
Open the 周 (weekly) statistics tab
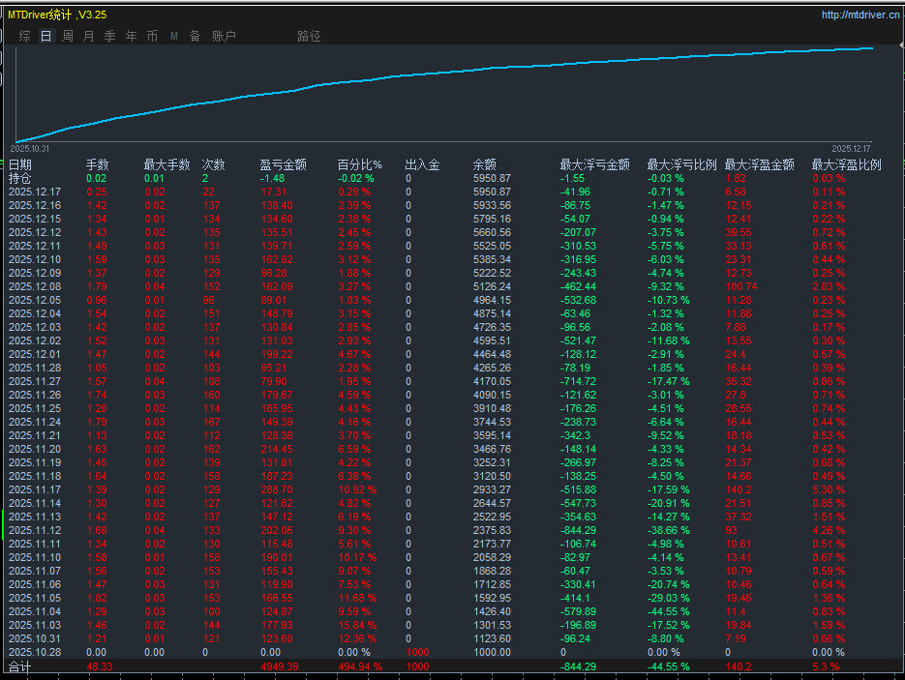pos(67,36)
